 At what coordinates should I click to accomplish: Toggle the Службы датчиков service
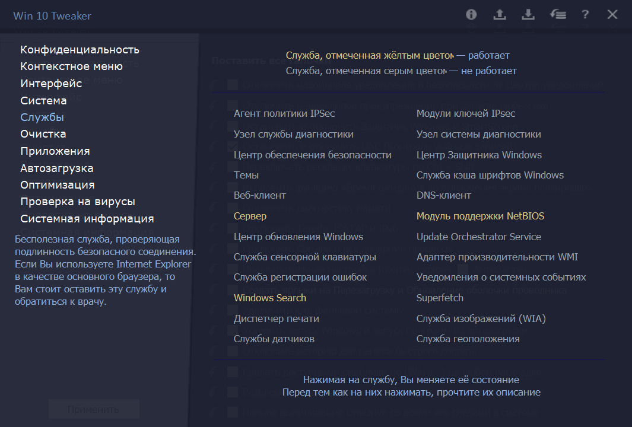pos(274,339)
